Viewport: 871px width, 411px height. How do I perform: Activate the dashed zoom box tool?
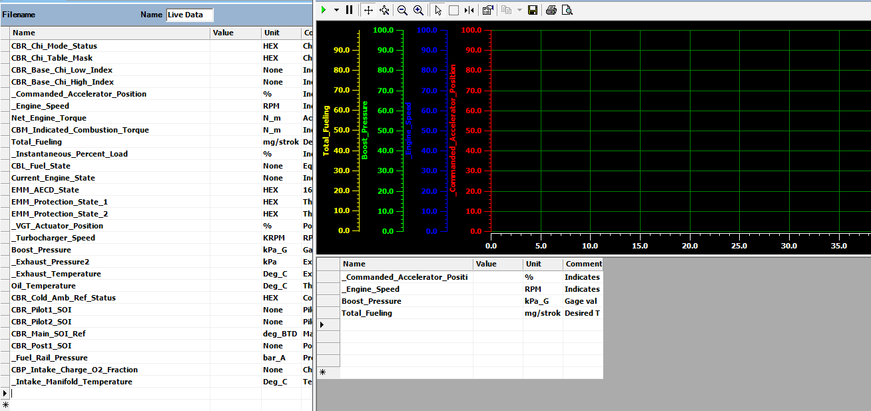[x=453, y=10]
